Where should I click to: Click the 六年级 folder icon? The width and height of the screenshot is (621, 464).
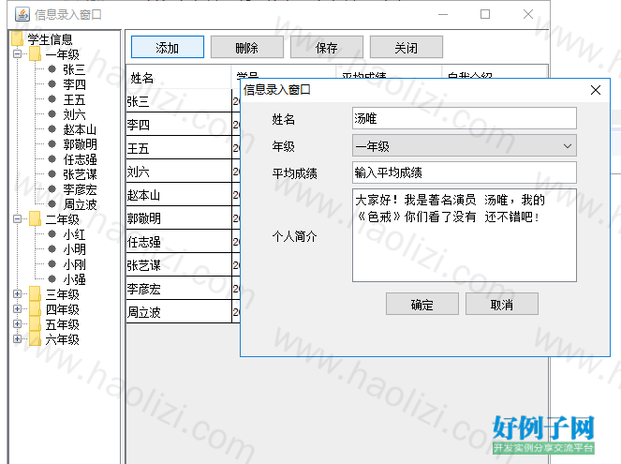pyautogui.click(x=35, y=339)
